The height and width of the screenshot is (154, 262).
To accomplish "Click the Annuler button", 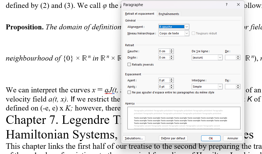I will click(x=233, y=138).
